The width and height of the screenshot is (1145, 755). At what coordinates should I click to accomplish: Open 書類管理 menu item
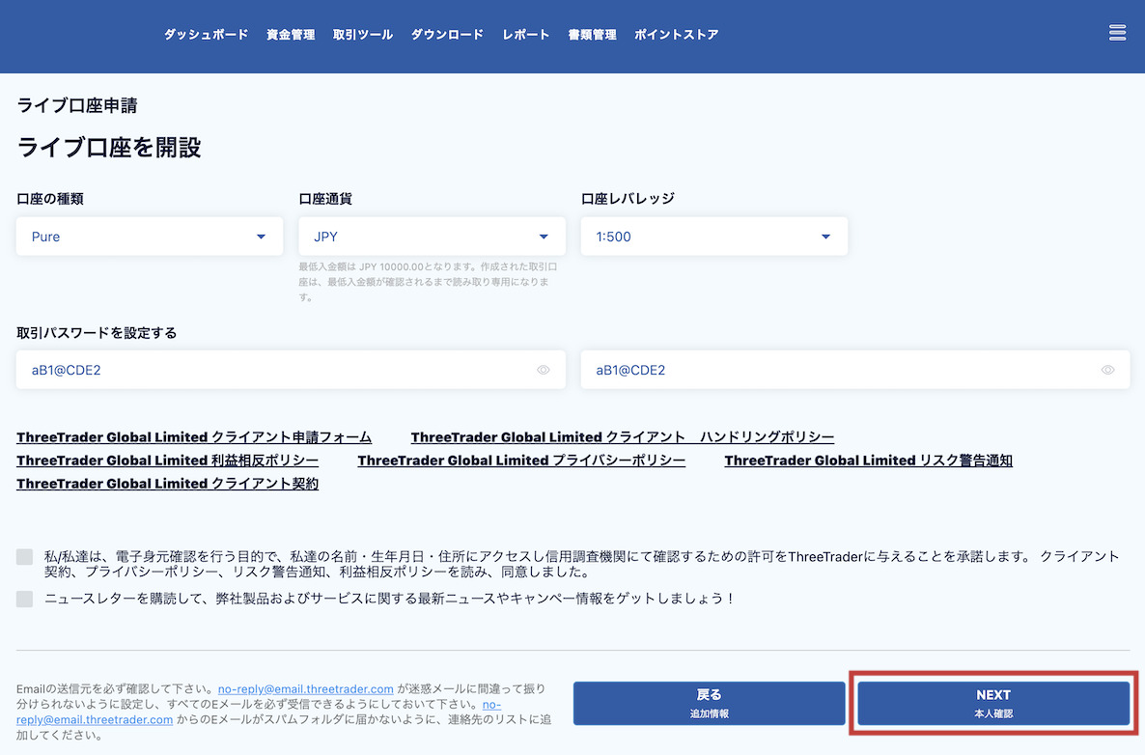[592, 35]
